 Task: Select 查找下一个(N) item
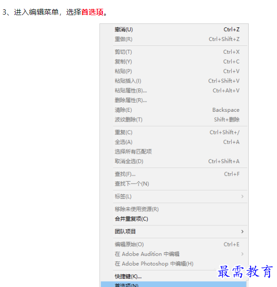point(174,184)
